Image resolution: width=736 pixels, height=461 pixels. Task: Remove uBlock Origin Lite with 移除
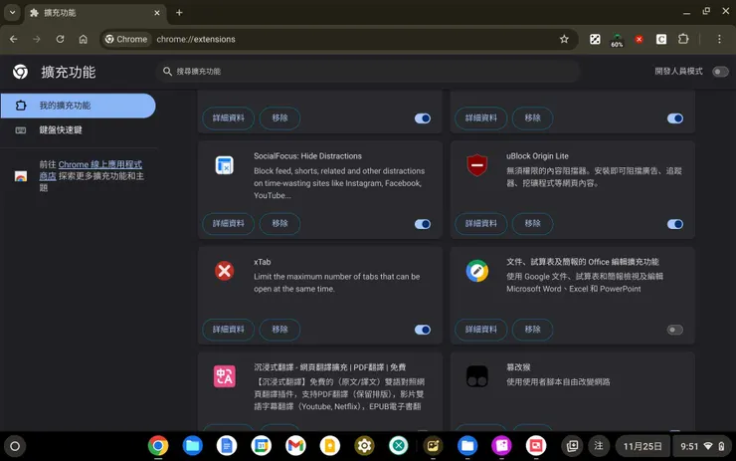tap(532, 224)
